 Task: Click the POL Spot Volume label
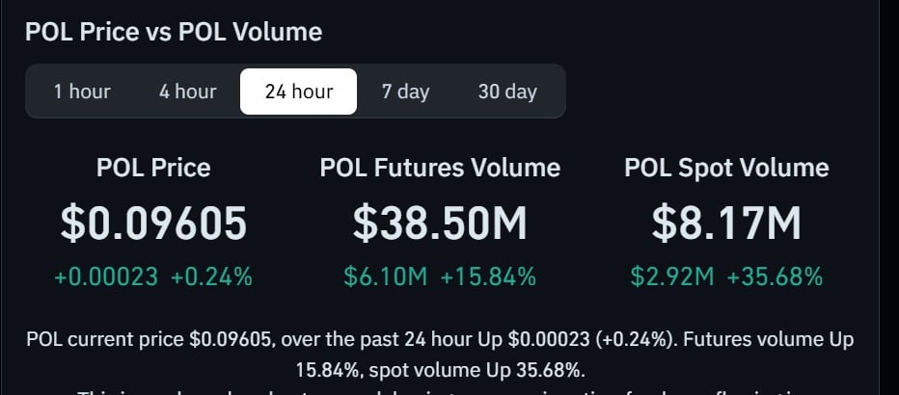point(726,169)
